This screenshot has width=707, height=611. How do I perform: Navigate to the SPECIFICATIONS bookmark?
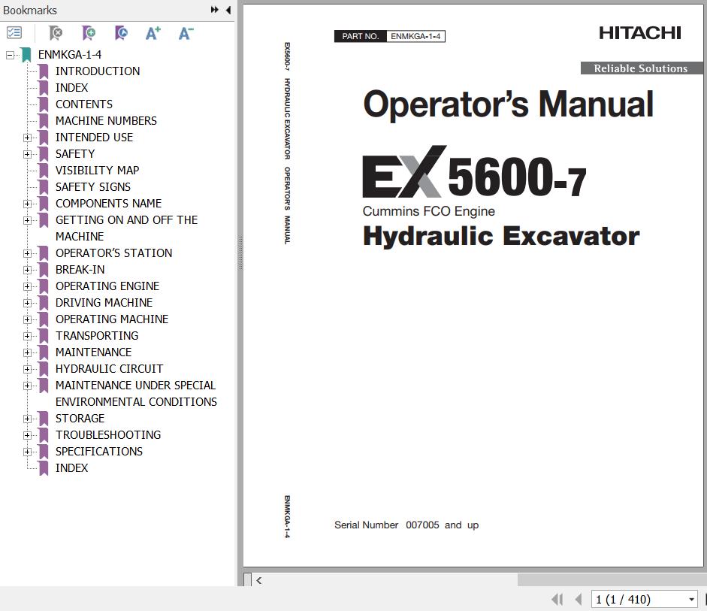point(98,452)
